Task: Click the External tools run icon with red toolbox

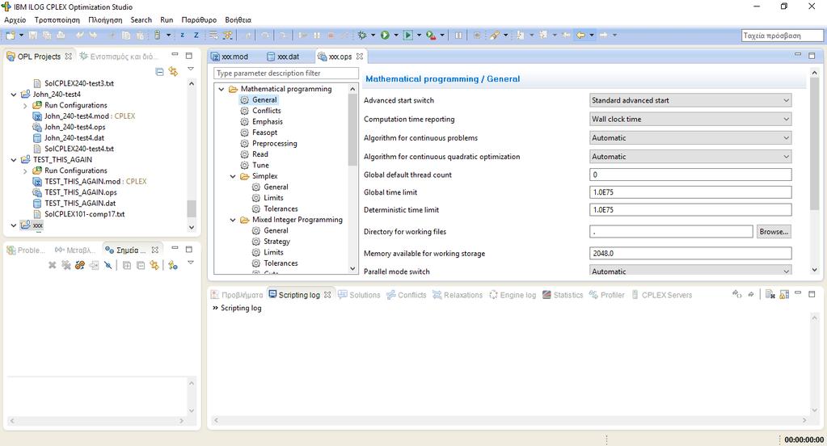Action: [x=431, y=36]
